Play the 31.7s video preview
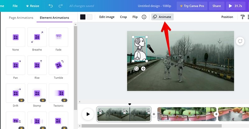This screenshot has height=129, width=249. tap(236, 6)
